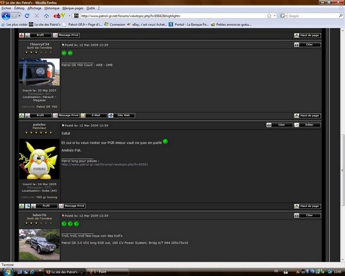Send ThierryF34 a Message Privé
The width and height of the screenshot is (345, 276).
pos(66,115)
